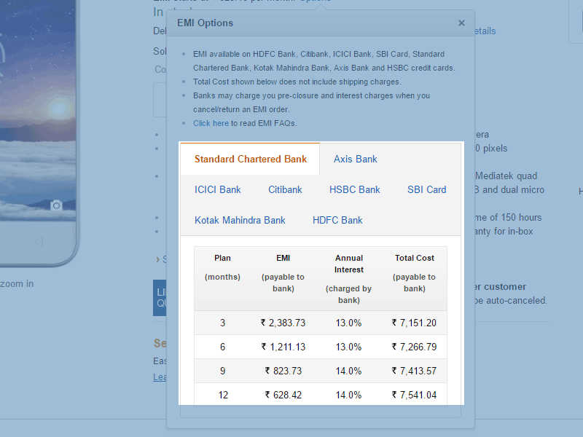Click 14.0% interest in 12-month row
The width and height of the screenshot is (583, 437).
[348, 395]
